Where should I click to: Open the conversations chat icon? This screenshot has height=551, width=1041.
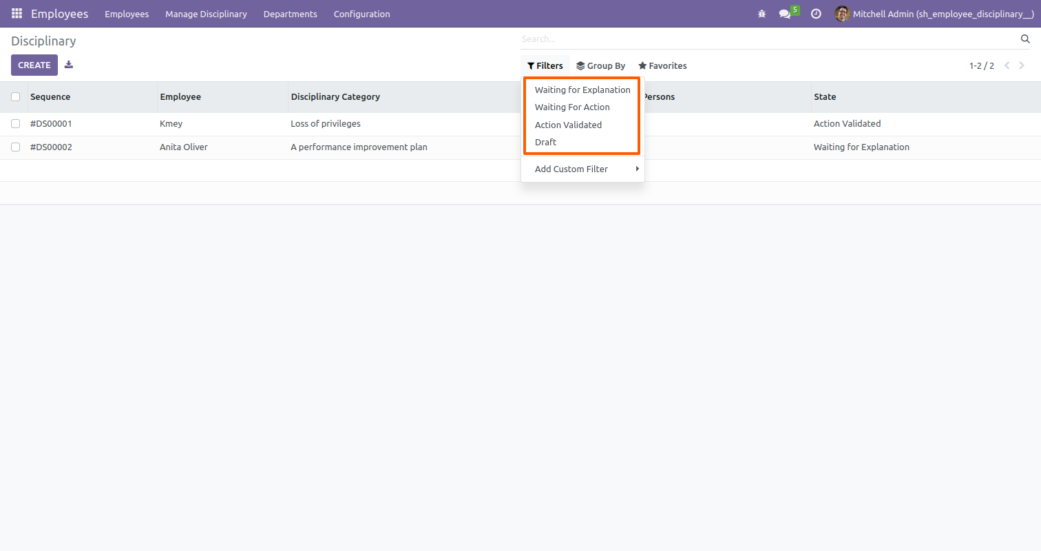785,14
